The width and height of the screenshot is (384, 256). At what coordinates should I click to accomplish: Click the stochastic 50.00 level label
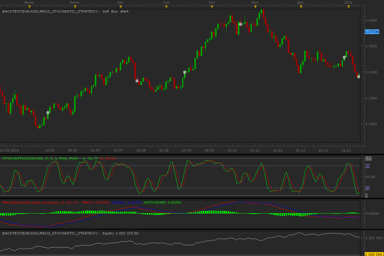(x=370, y=177)
